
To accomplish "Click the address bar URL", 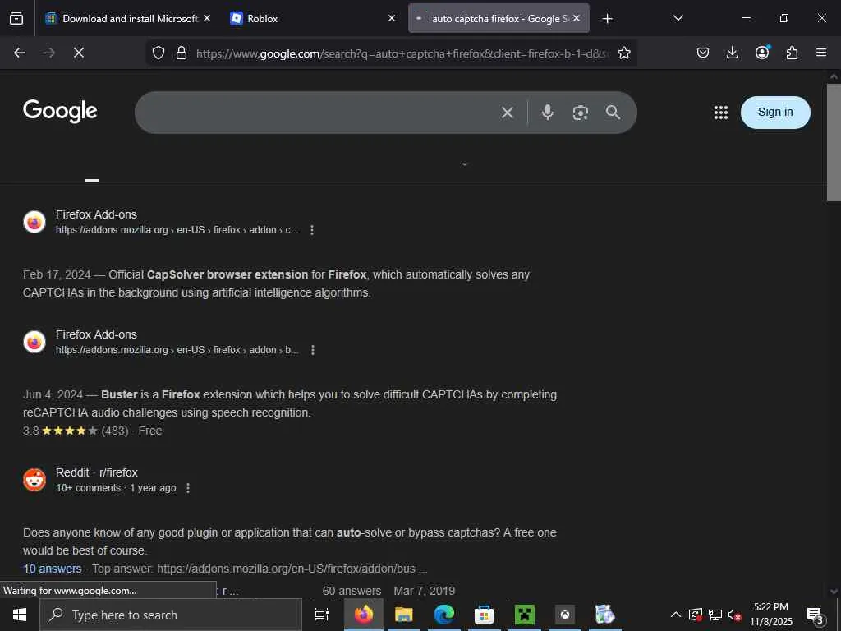I will (402, 53).
